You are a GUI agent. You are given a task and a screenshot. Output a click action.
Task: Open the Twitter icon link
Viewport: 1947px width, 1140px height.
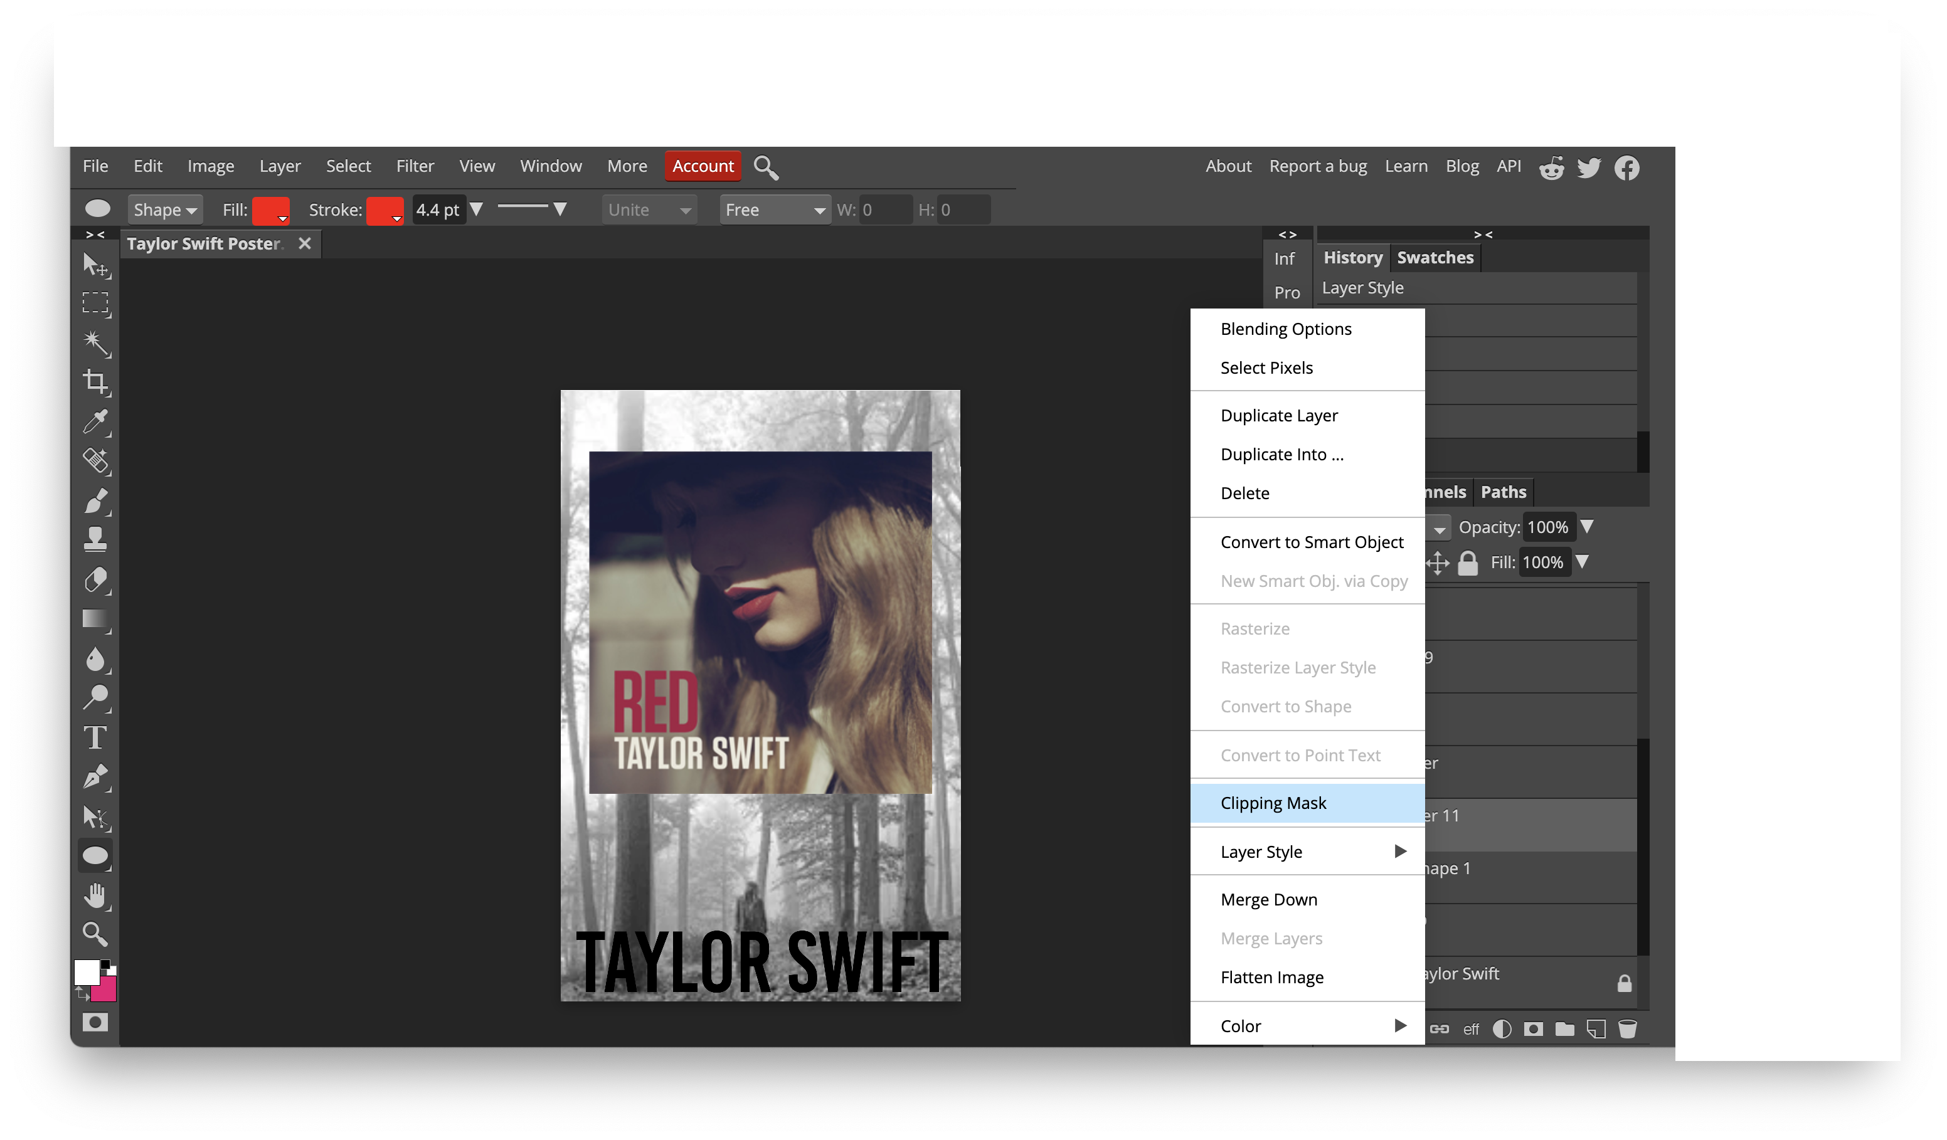(1589, 167)
